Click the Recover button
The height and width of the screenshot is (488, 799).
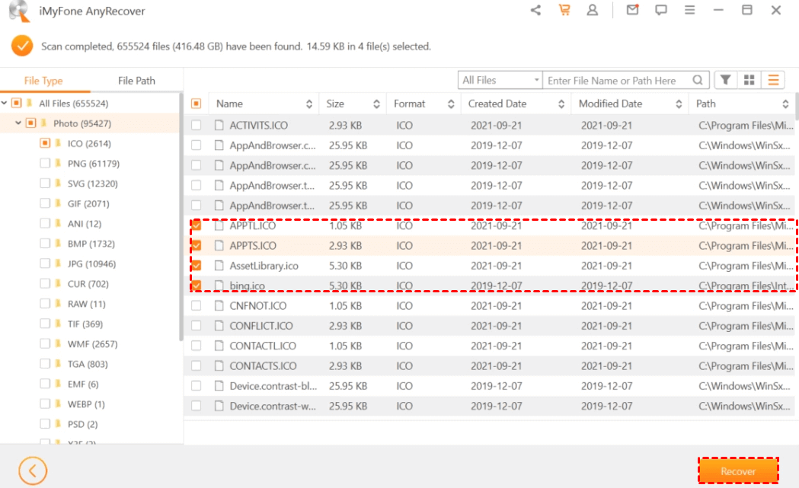coord(738,471)
